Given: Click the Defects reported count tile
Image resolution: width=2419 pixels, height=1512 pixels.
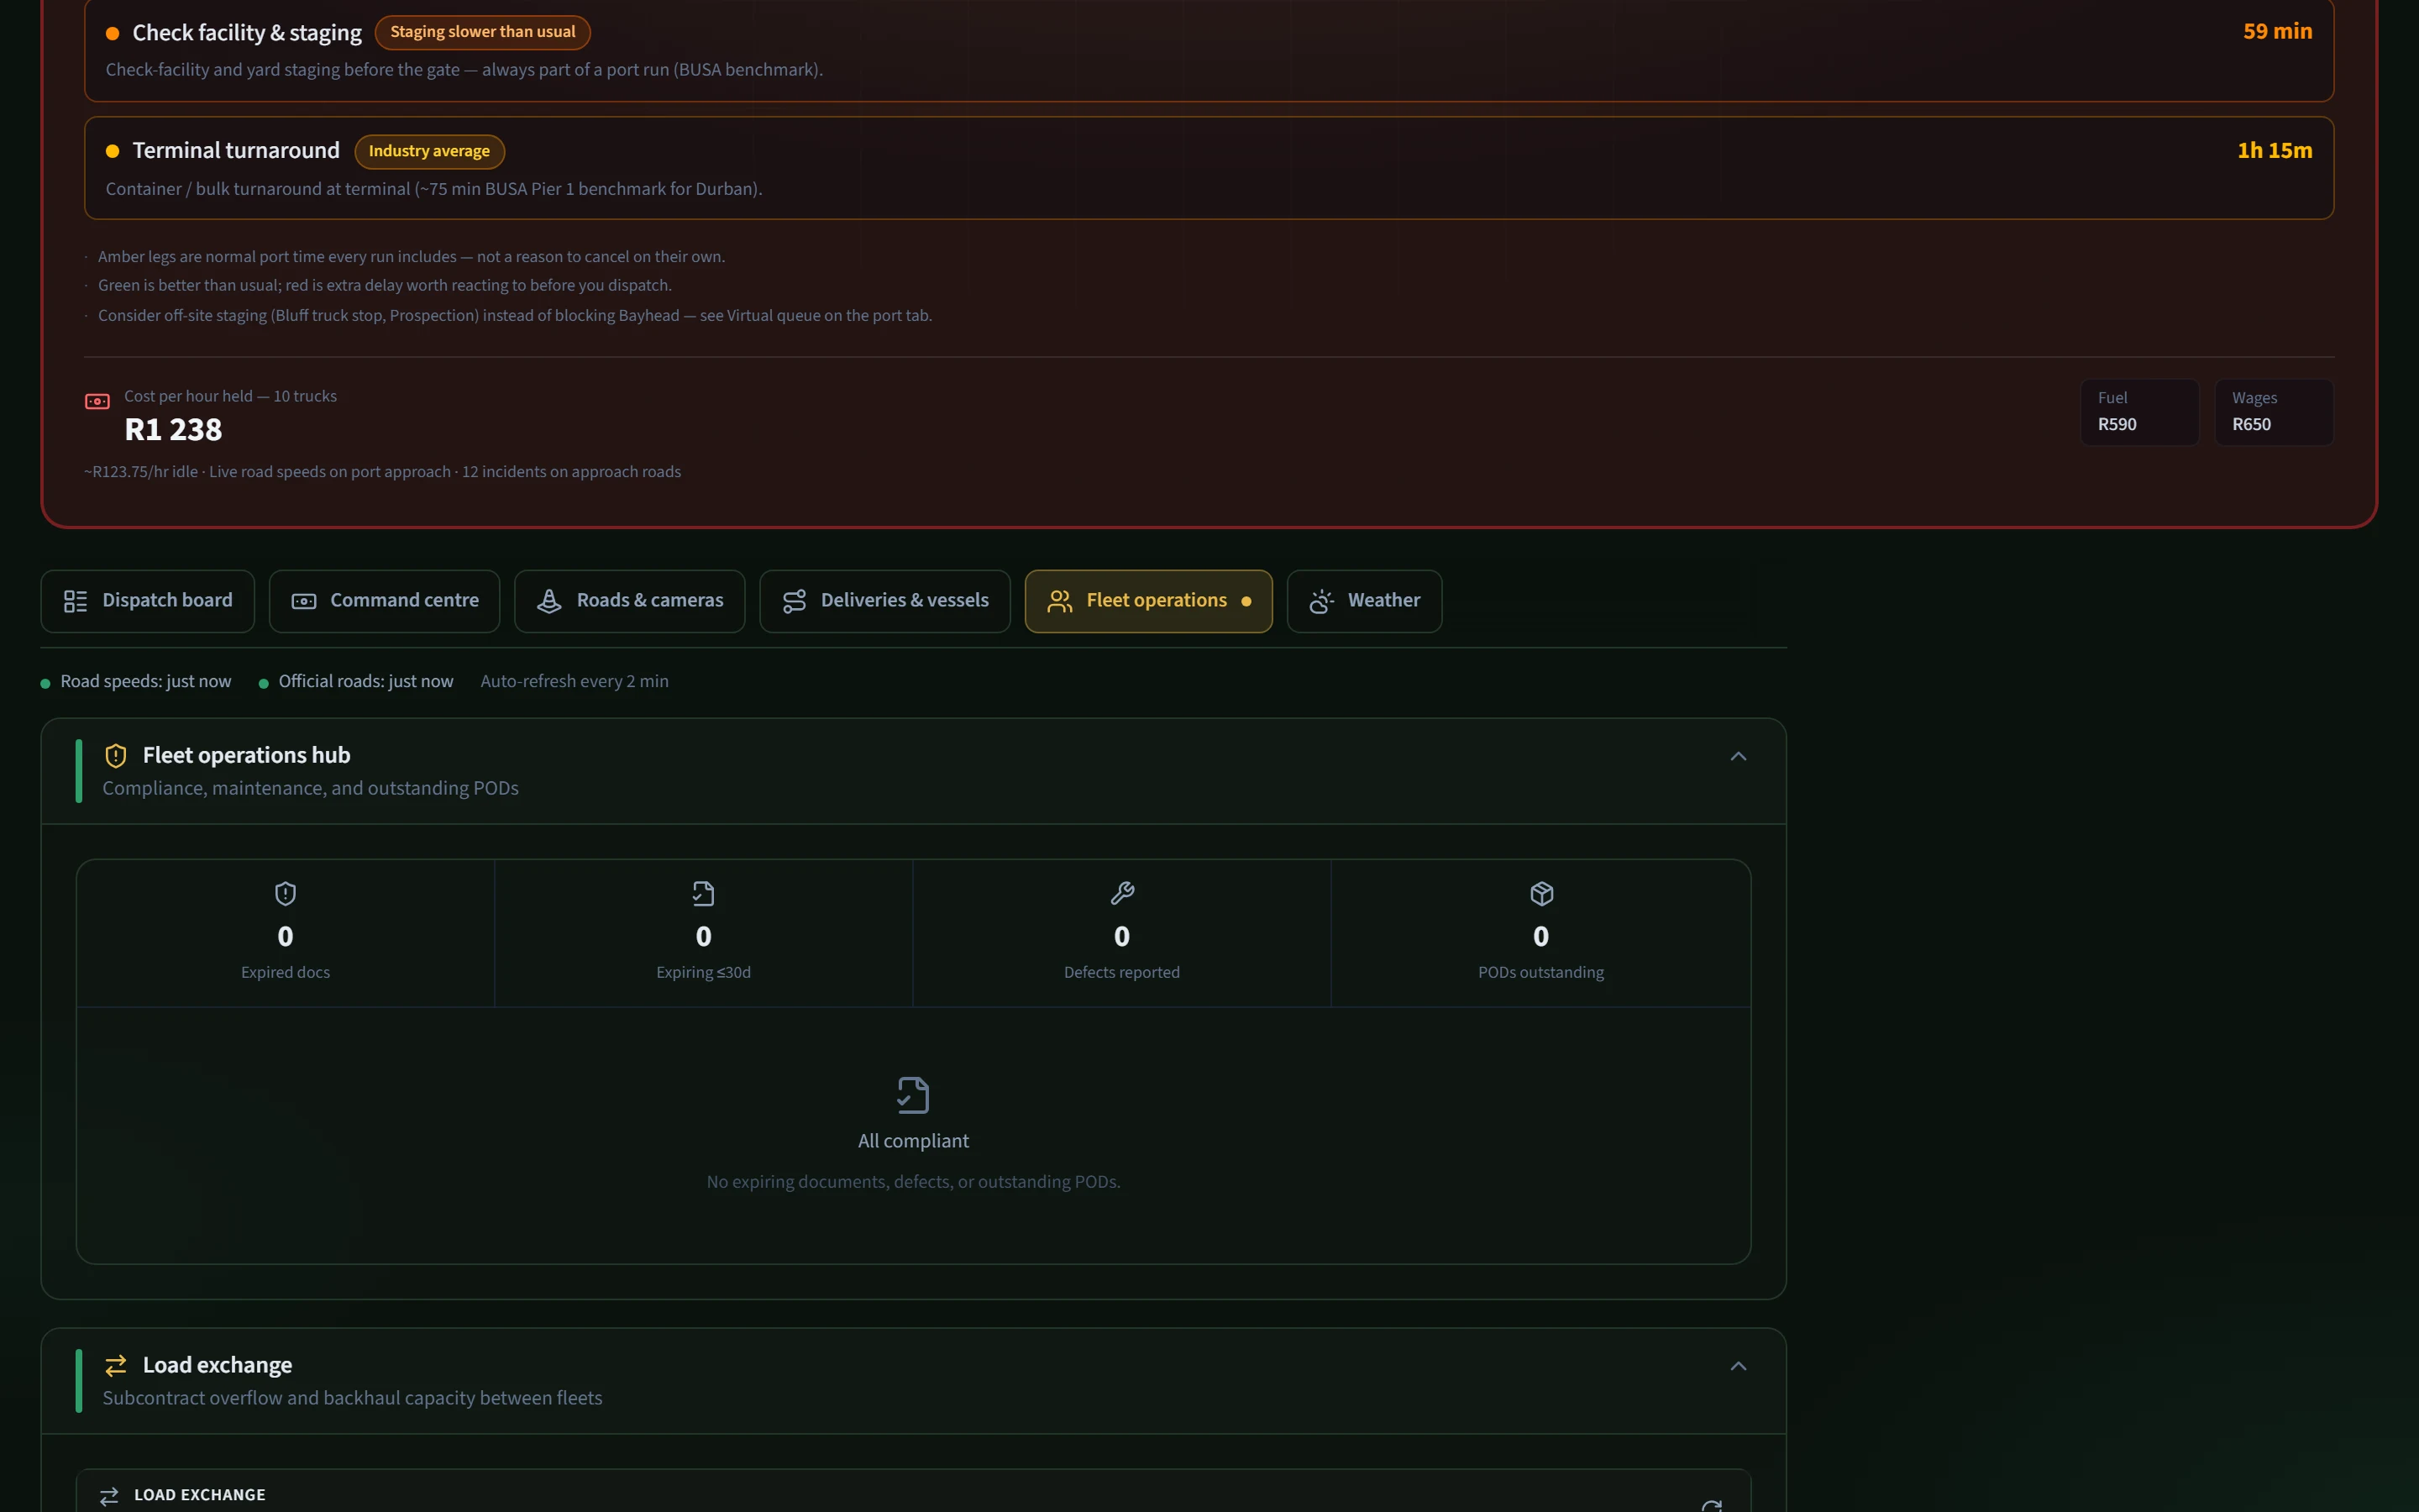Looking at the screenshot, I should 1121,933.
